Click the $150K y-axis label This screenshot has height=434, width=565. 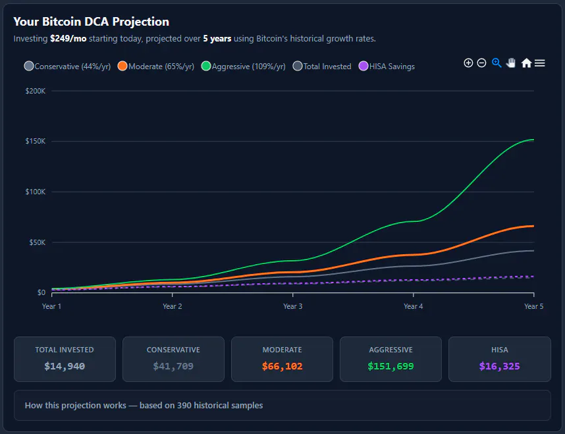pyautogui.click(x=36, y=142)
